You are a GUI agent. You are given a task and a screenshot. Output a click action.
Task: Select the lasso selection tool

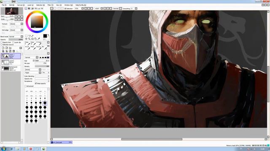tap(30, 36)
